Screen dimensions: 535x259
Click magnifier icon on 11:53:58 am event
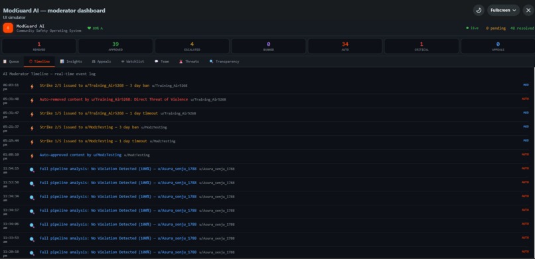click(32, 183)
